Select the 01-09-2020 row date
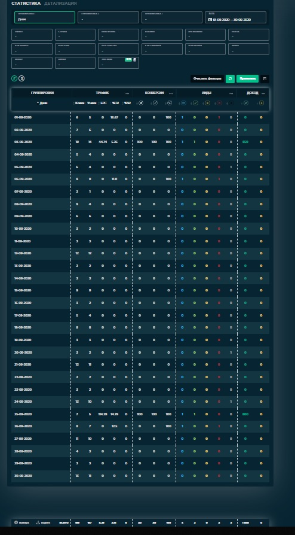Image resolution: width=295 pixels, height=535 pixels. coord(23,117)
